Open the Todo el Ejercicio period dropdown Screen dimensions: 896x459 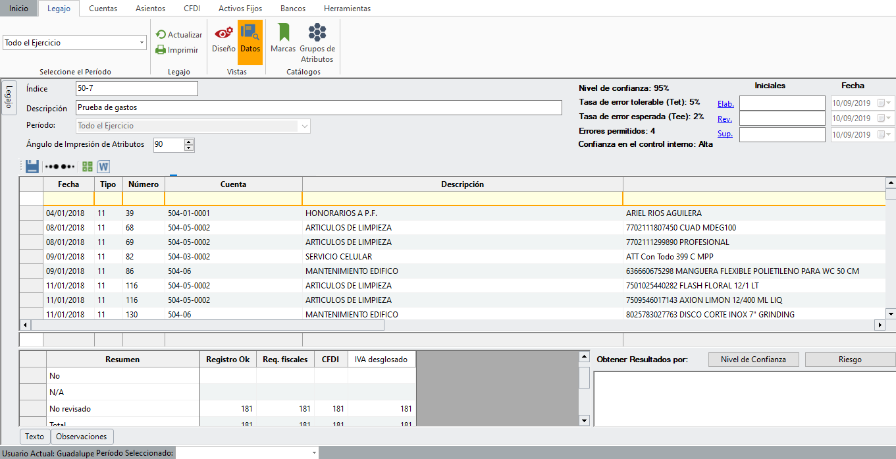pos(142,43)
